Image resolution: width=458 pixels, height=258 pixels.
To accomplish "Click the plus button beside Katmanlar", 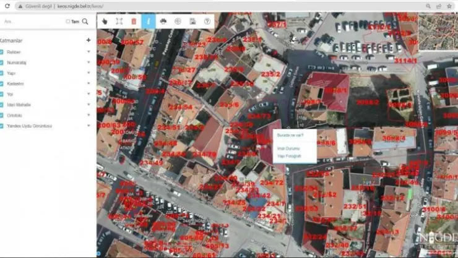I will 89,40.
